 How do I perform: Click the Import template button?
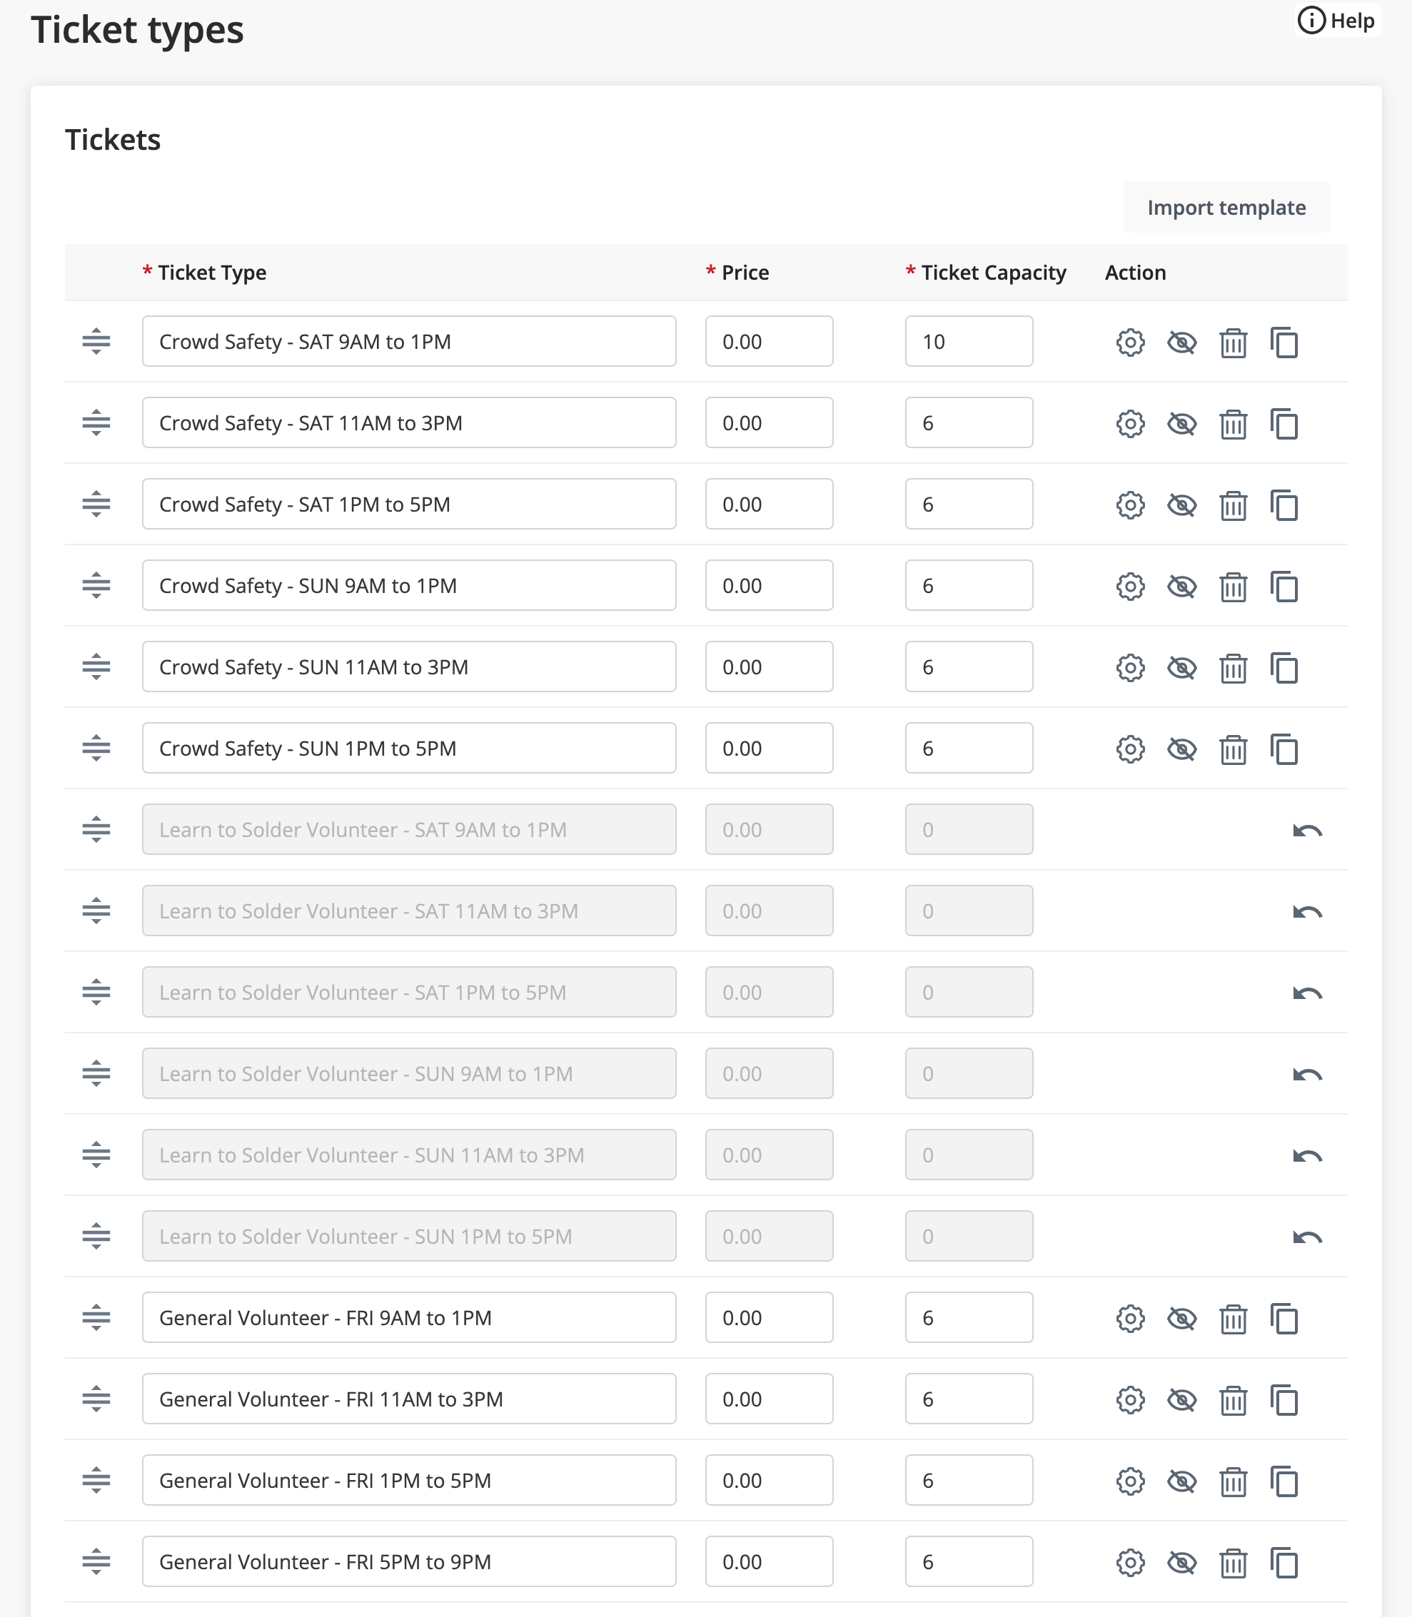pyautogui.click(x=1226, y=207)
